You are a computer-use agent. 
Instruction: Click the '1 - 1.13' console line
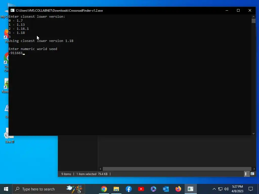(17, 25)
